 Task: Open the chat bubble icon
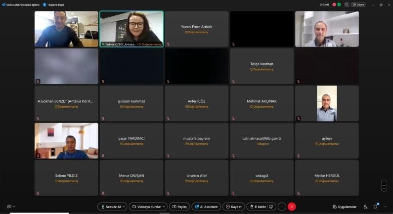(376, 207)
